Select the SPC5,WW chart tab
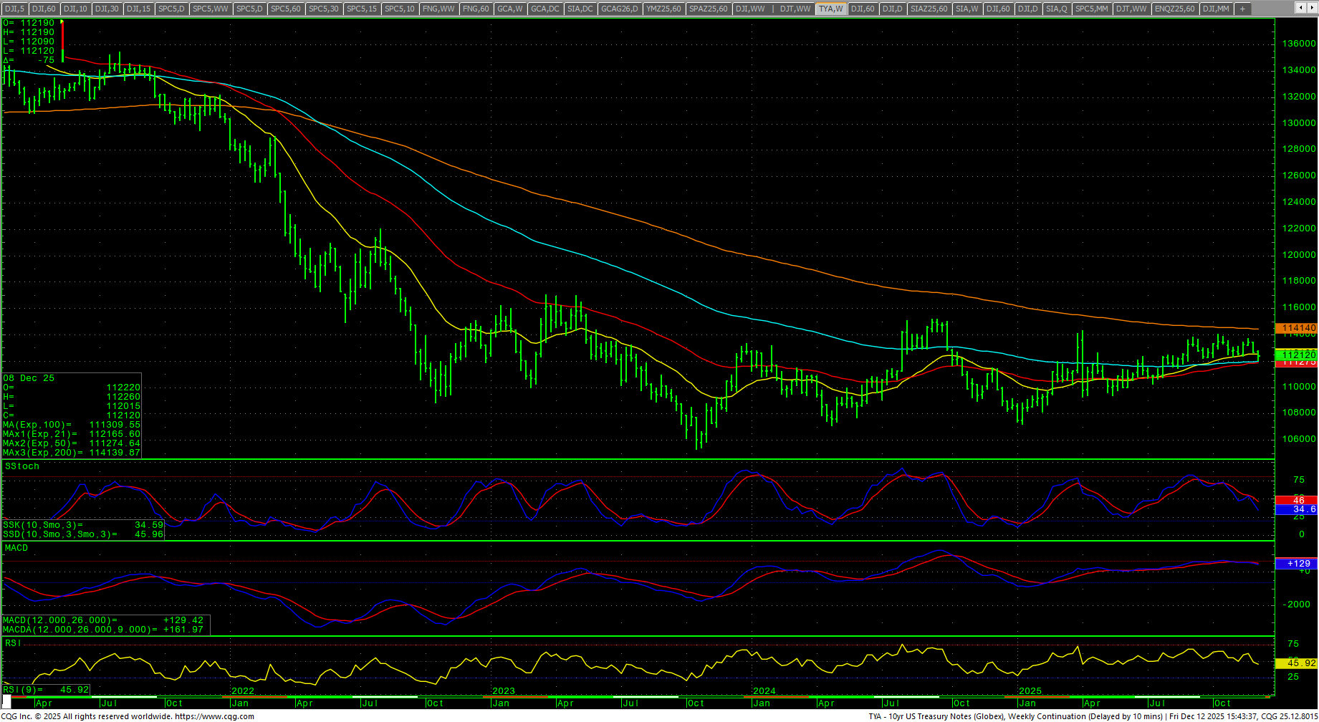The height and width of the screenshot is (722, 1319). [211, 9]
